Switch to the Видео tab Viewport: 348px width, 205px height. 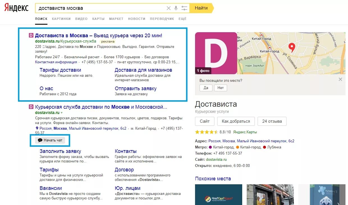(x=81, y=19)
